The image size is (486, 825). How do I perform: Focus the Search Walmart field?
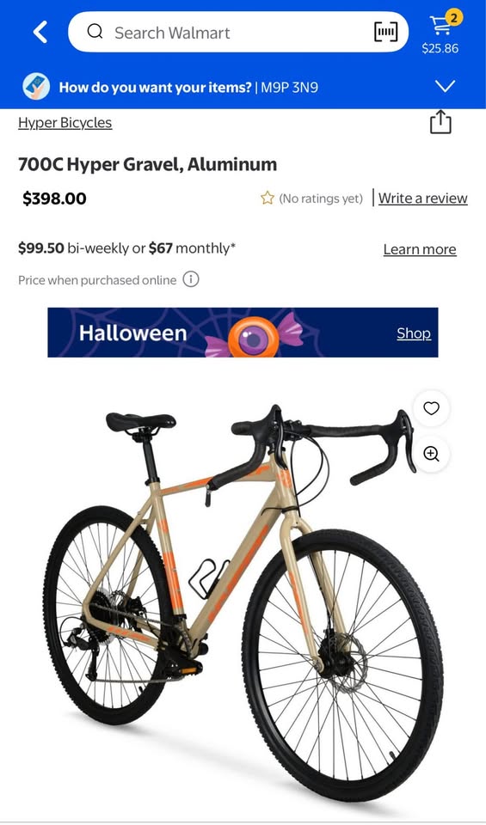click(238, 32)
